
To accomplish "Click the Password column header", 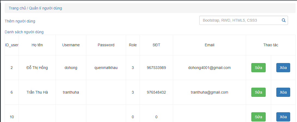I will click(106, 45).
